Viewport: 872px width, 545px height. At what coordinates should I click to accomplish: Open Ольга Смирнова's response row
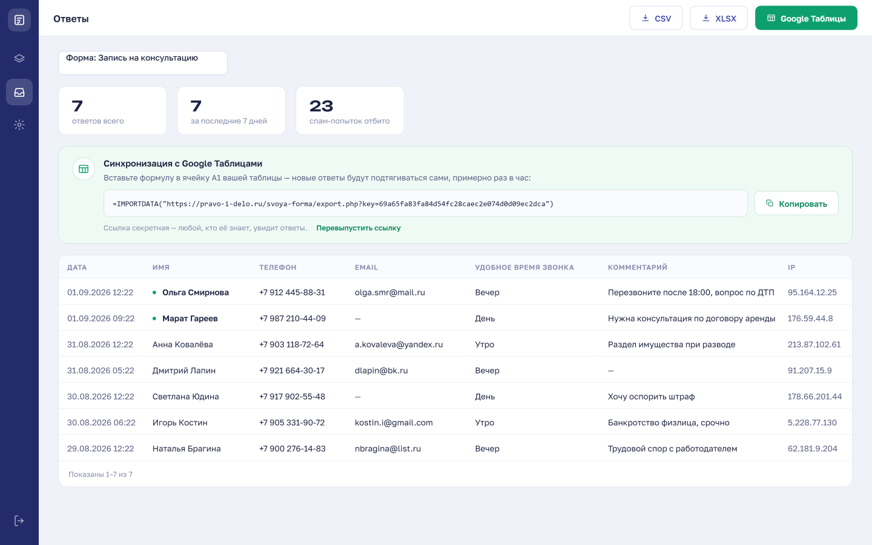click(455, 292)
